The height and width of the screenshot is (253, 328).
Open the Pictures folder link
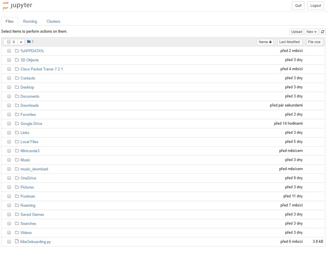tap(27, 187)
